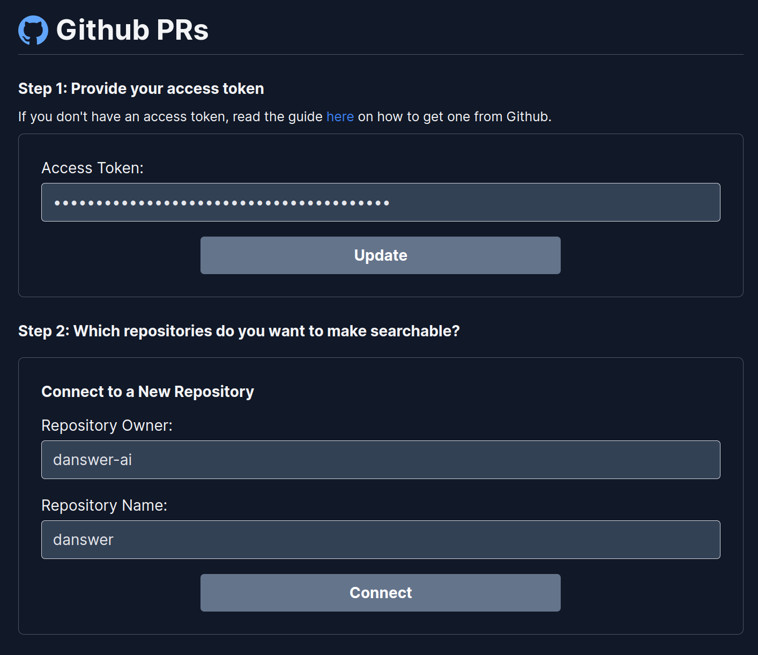
Task: Click the hidden token dots in the field
Action: point(220,202)
